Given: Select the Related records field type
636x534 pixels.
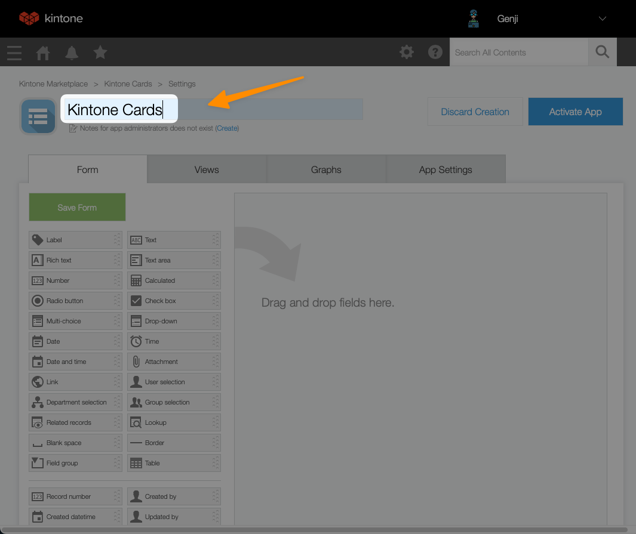Looking at the screenshot, I should click(x=75, y=422).
